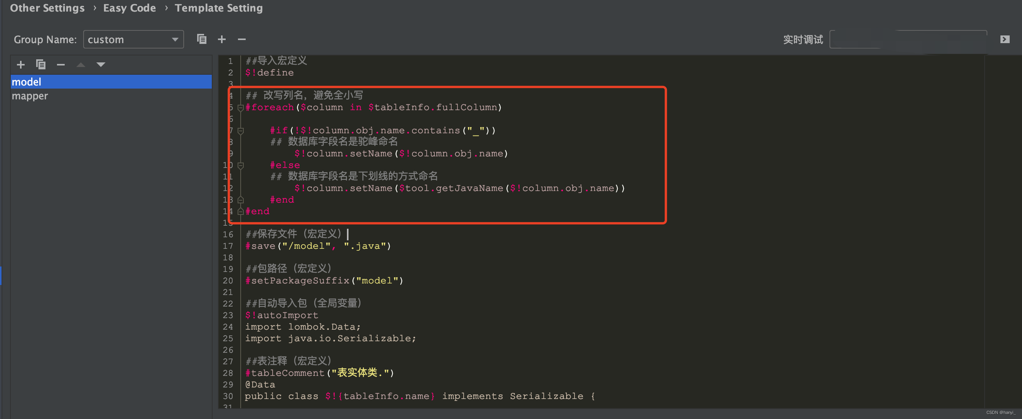Click the outer #end fold marker on line 14
This screenshot has height=419, width=1022.
[240, 211]
